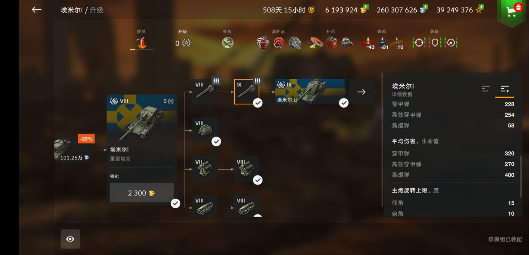Add gold with the plus icon

(365, 7)
